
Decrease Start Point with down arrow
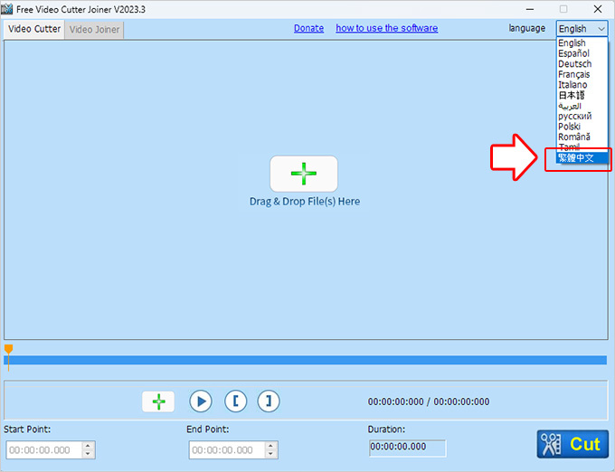pyautogui.click(x=88, y=454)
